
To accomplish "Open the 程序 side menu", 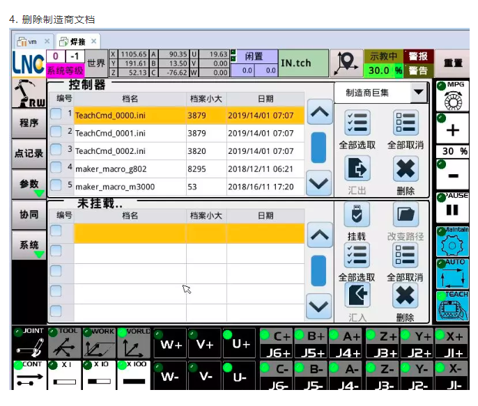I will tap(29, 123).
